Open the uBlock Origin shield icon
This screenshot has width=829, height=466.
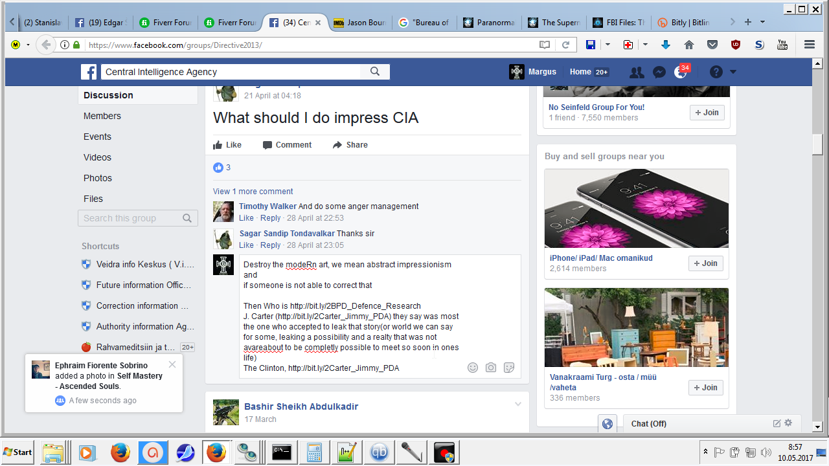tap(736, 45)
